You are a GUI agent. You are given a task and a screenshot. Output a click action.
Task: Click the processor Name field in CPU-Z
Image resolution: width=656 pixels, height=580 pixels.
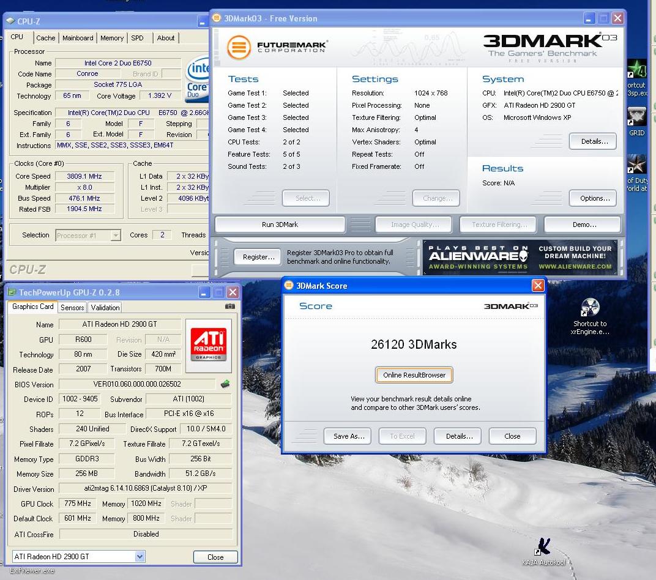coord(118,63)
